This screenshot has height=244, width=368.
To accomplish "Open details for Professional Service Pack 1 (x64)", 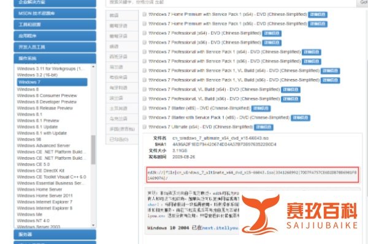I will pyautogui.click(x=312, y=52).
